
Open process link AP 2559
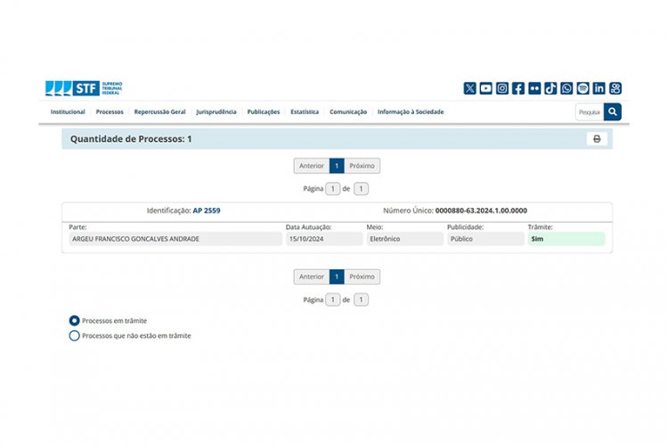207,211
